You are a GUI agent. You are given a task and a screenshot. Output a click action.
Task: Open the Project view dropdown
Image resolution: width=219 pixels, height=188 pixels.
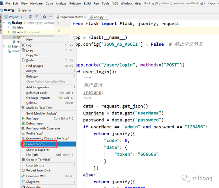[14, 17]
